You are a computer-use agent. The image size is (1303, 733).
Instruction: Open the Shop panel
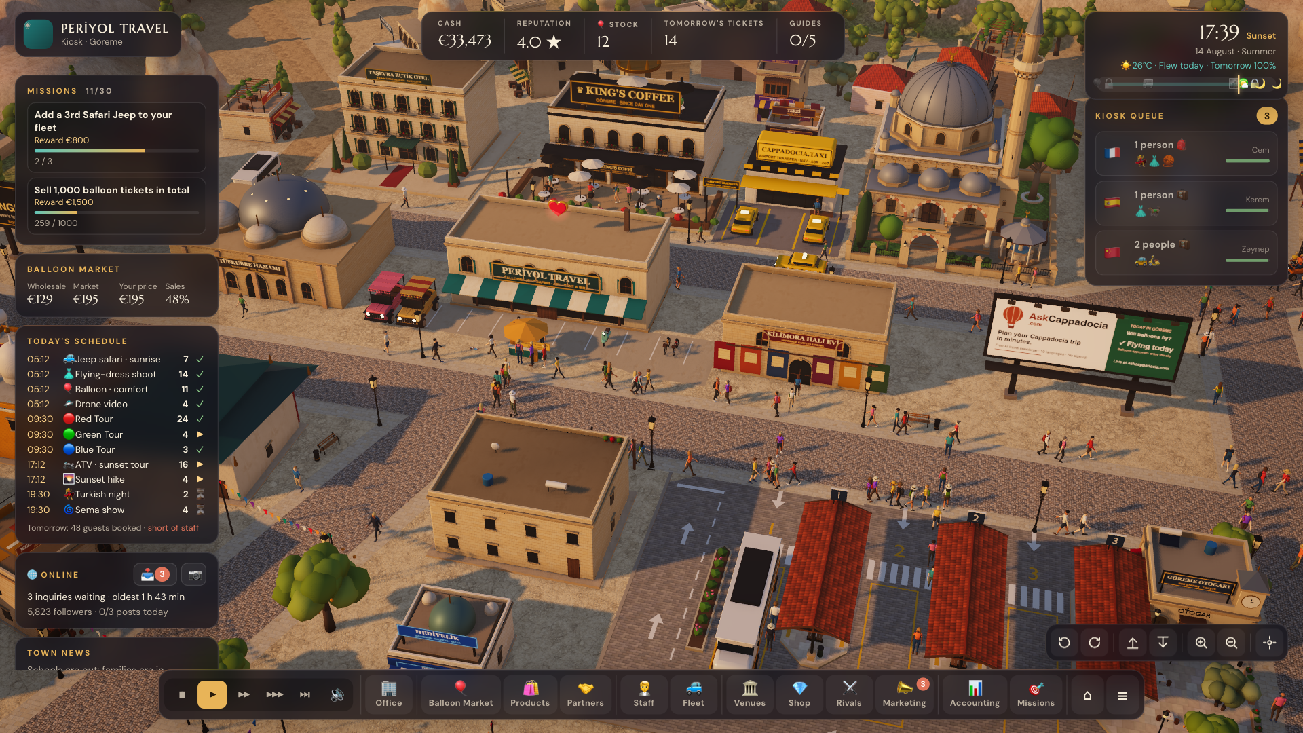[799, 694]
